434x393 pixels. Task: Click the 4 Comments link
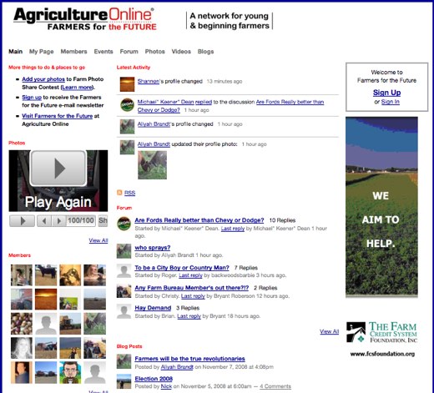tap(275, 386)
